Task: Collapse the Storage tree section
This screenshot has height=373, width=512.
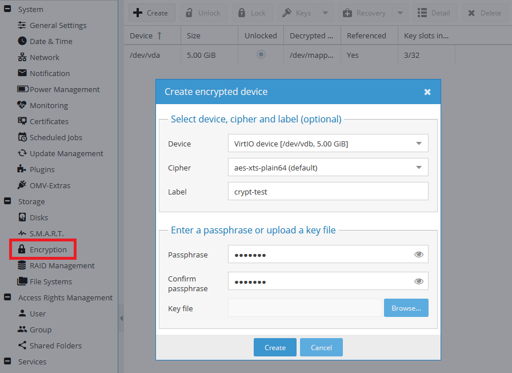Action: [x=8, y=201]
